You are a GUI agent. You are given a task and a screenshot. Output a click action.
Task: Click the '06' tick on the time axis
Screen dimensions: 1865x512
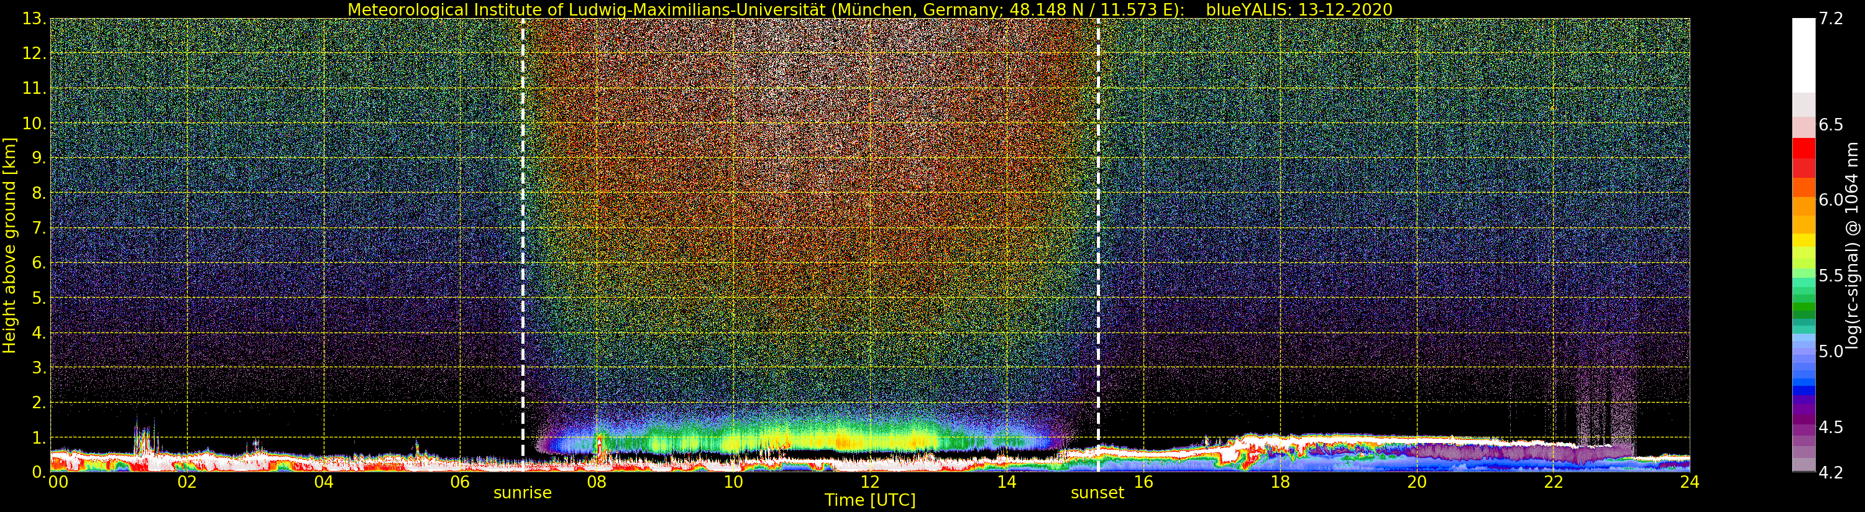(460, 482)
